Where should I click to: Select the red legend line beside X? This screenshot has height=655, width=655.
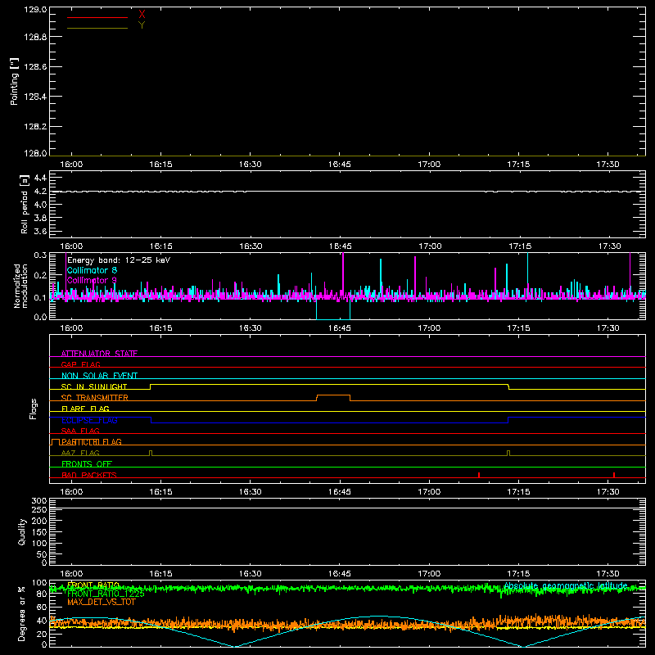(x=97, y=17)
